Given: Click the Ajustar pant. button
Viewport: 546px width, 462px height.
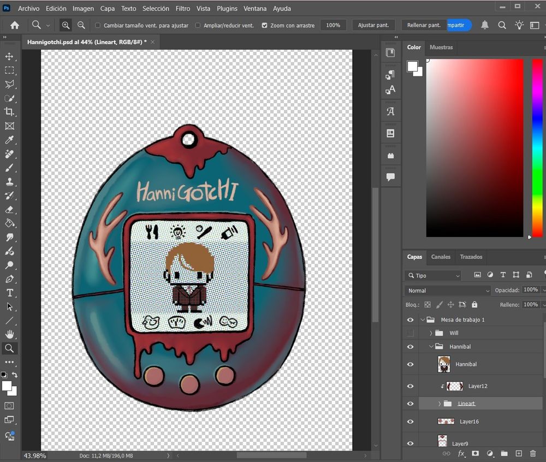Looking at the screenshot, I should point(373,25).
